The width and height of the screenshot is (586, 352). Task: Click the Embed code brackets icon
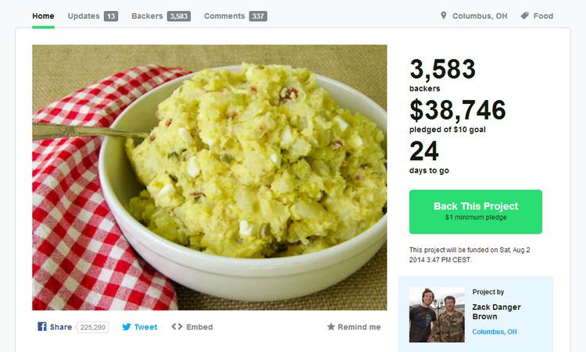[x=177, y=326]
